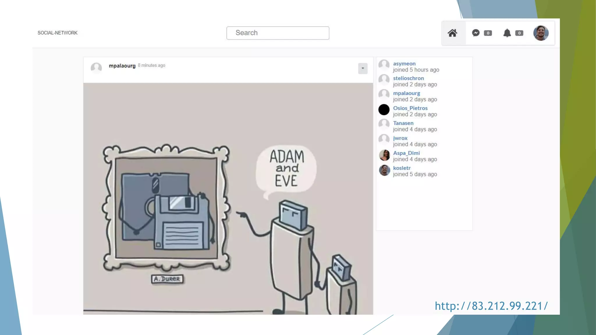Image resolution: width=596 pixels, height=335 pixels.
Task: Open the Messenger messages icon
Action: 476,33
